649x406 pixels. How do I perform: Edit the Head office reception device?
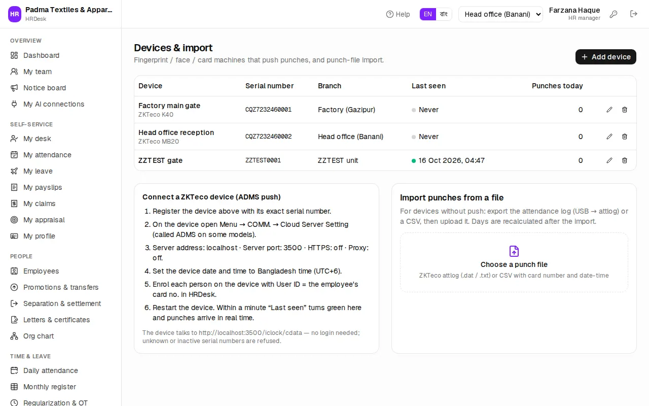point(609,137)
